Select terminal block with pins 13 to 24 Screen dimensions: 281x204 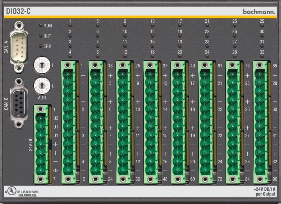click(x=96, y=122)
